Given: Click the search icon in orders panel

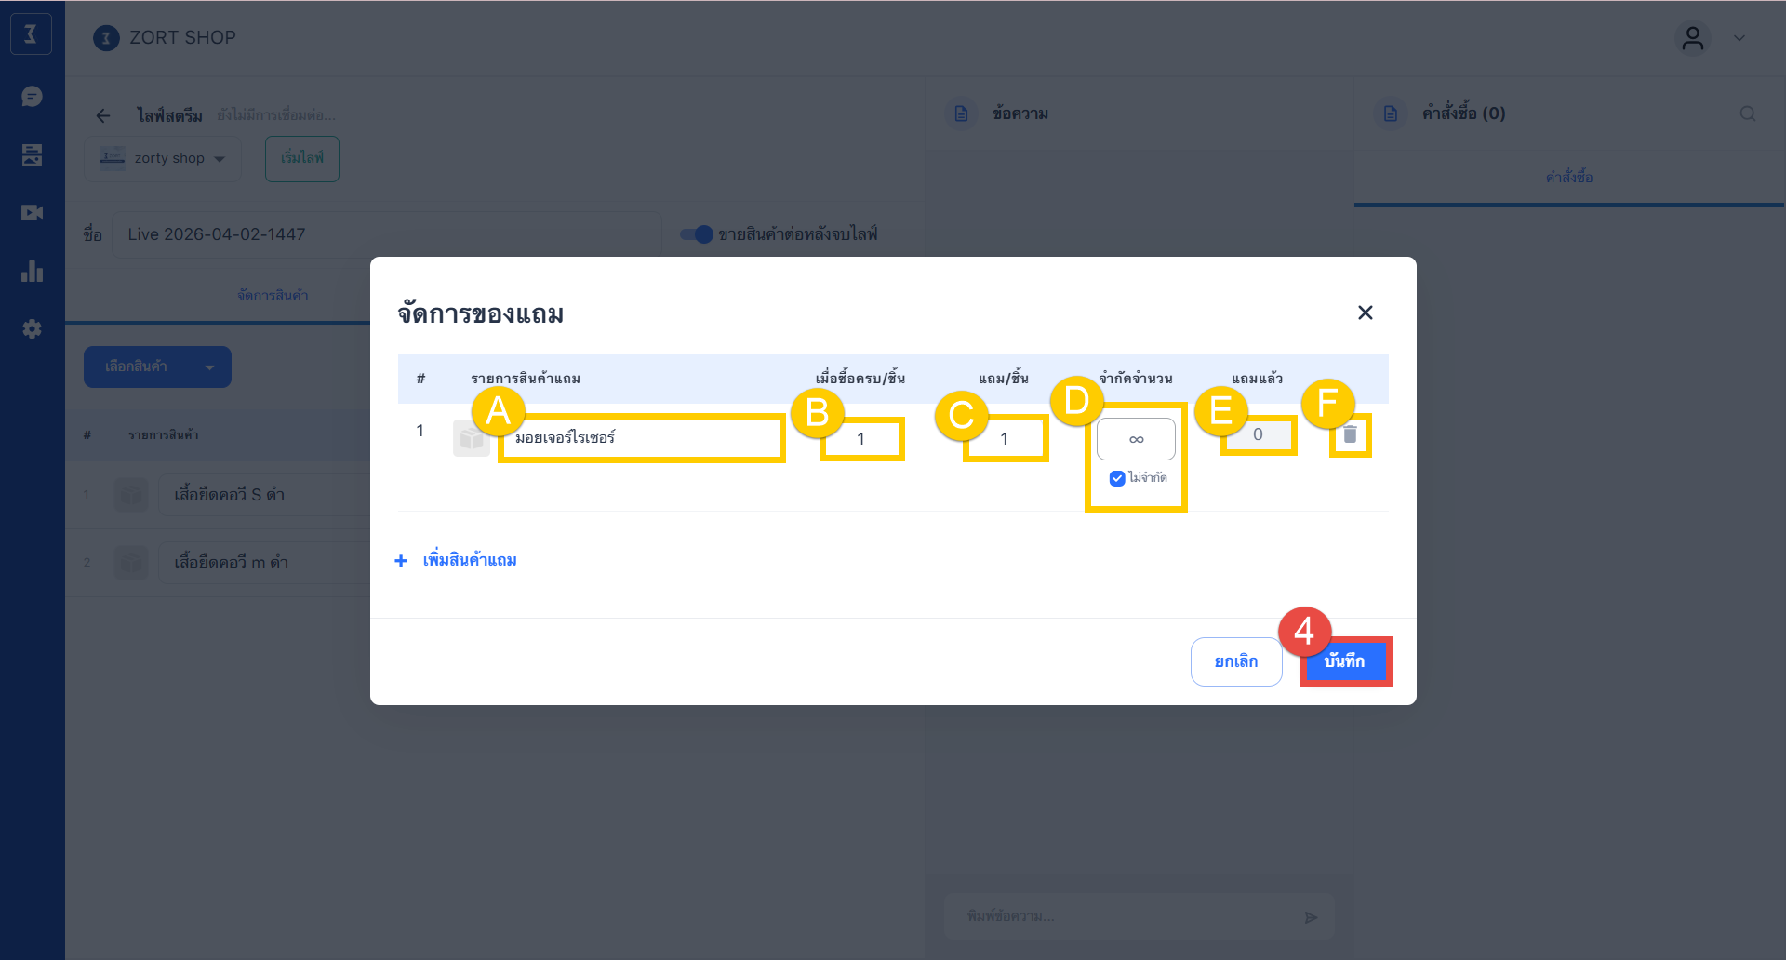Looking at the screenshot, I should point(1747,113).
